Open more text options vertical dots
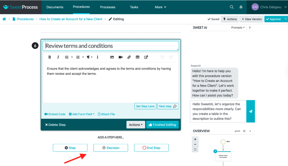Viewport: 288px width, 166px height. (x=98, y=57)
